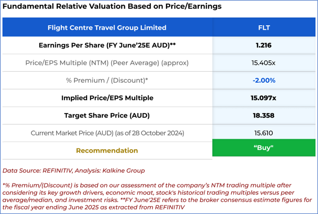
Task: Click the blue -2.00% discount value
Action: tap(264, 80)
